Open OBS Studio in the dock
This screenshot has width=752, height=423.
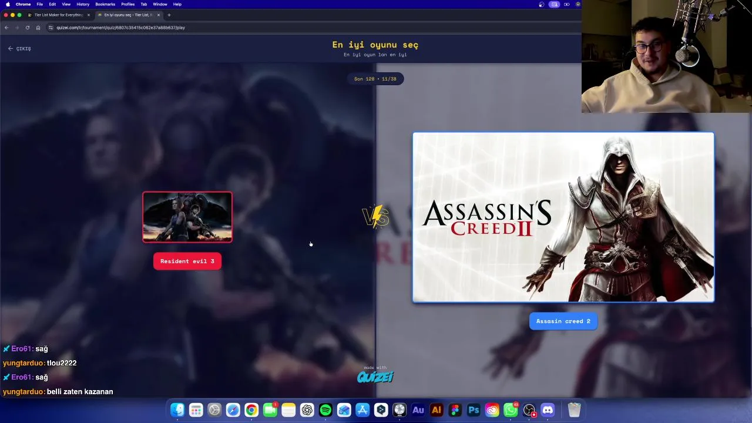[x=529, y=409]
